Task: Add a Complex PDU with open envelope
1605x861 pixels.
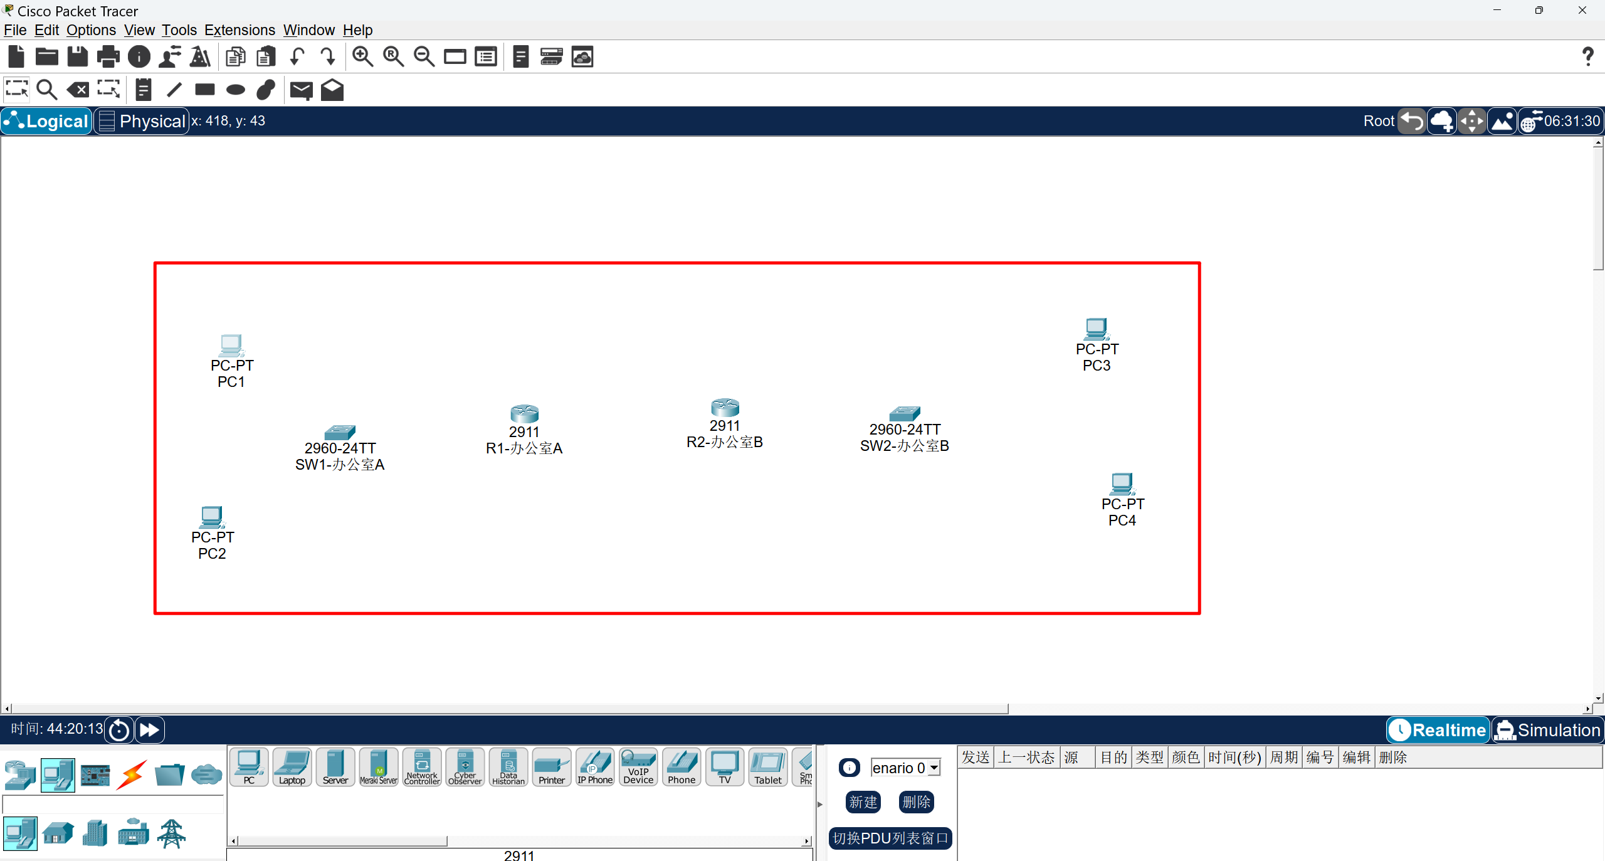Action: [x=332, y=90]
